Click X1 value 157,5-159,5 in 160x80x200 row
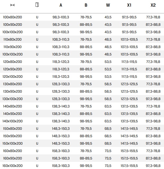Viewport: 164px width, 169px height. point(129,151)
